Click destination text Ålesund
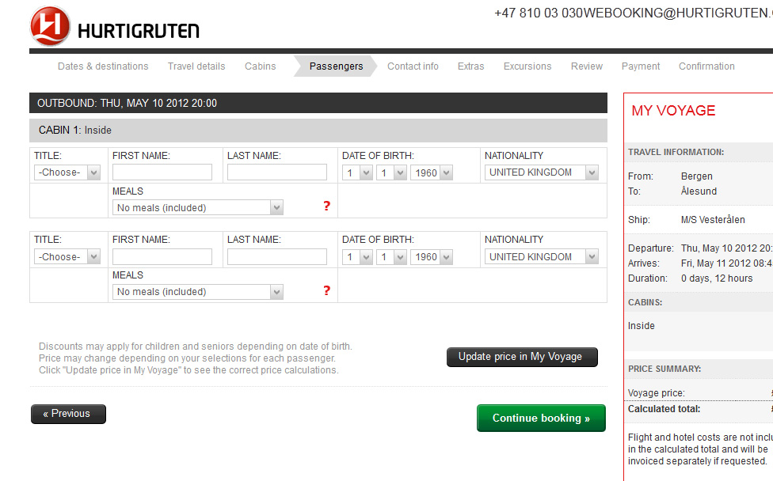 point(699,191)
